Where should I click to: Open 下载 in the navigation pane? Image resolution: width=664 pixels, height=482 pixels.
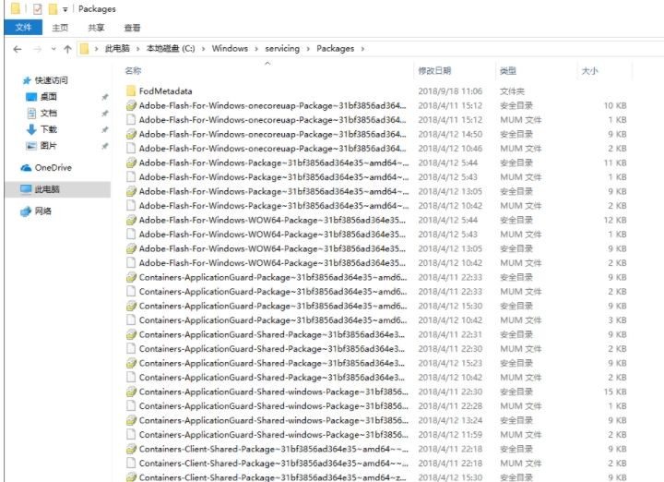coord(48,129)
